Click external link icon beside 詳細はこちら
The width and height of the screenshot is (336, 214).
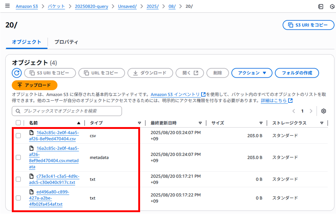coord(291,101)
